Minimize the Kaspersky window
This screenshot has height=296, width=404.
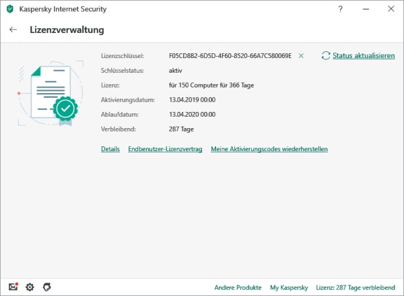[366, 9]
